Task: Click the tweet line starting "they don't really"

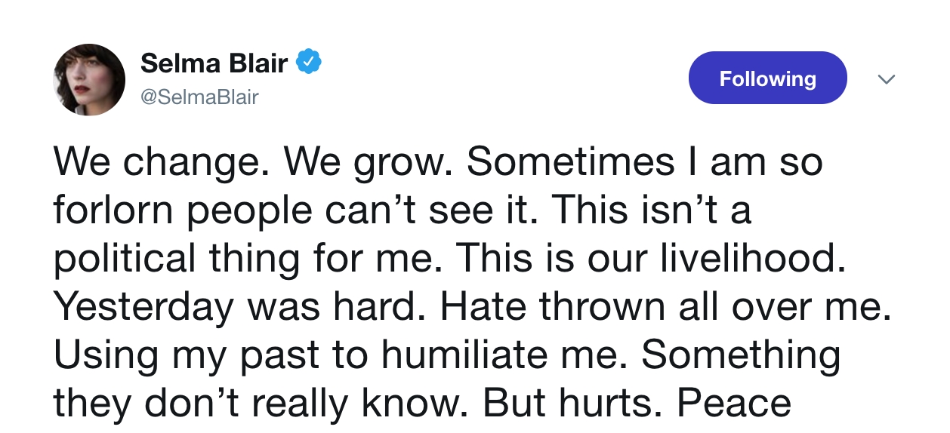Action: (x=422, y=402)
